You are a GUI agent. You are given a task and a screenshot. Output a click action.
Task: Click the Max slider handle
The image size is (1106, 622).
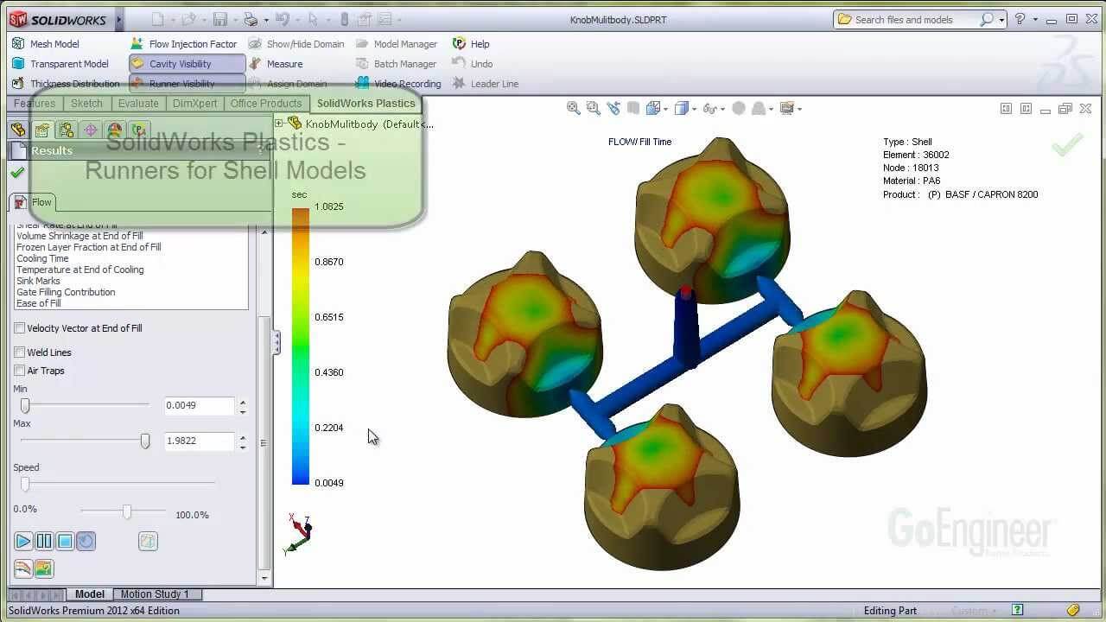[x=145, y=441]
